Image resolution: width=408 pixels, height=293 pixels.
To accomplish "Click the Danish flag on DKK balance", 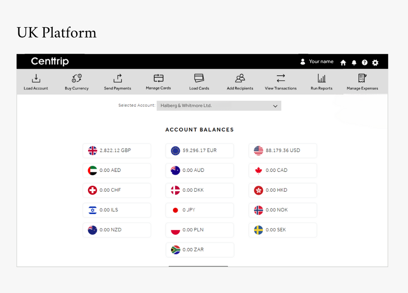I will tap(175, 190).
